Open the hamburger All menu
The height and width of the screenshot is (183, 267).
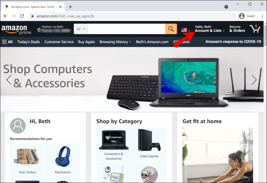coord(7,42)
